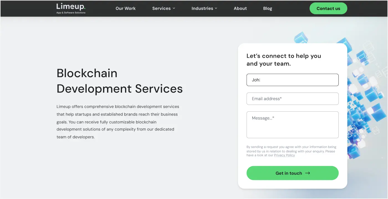This screenshot has height=199, width=388.
Task: Click the blue 3D cubes illustration
Action: point(366,91)
